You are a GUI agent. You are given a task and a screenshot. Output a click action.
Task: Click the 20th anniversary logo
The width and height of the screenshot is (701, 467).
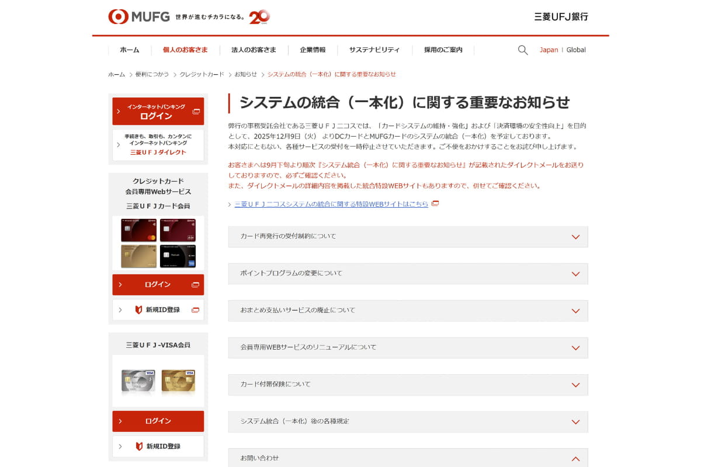coord(259,17)
